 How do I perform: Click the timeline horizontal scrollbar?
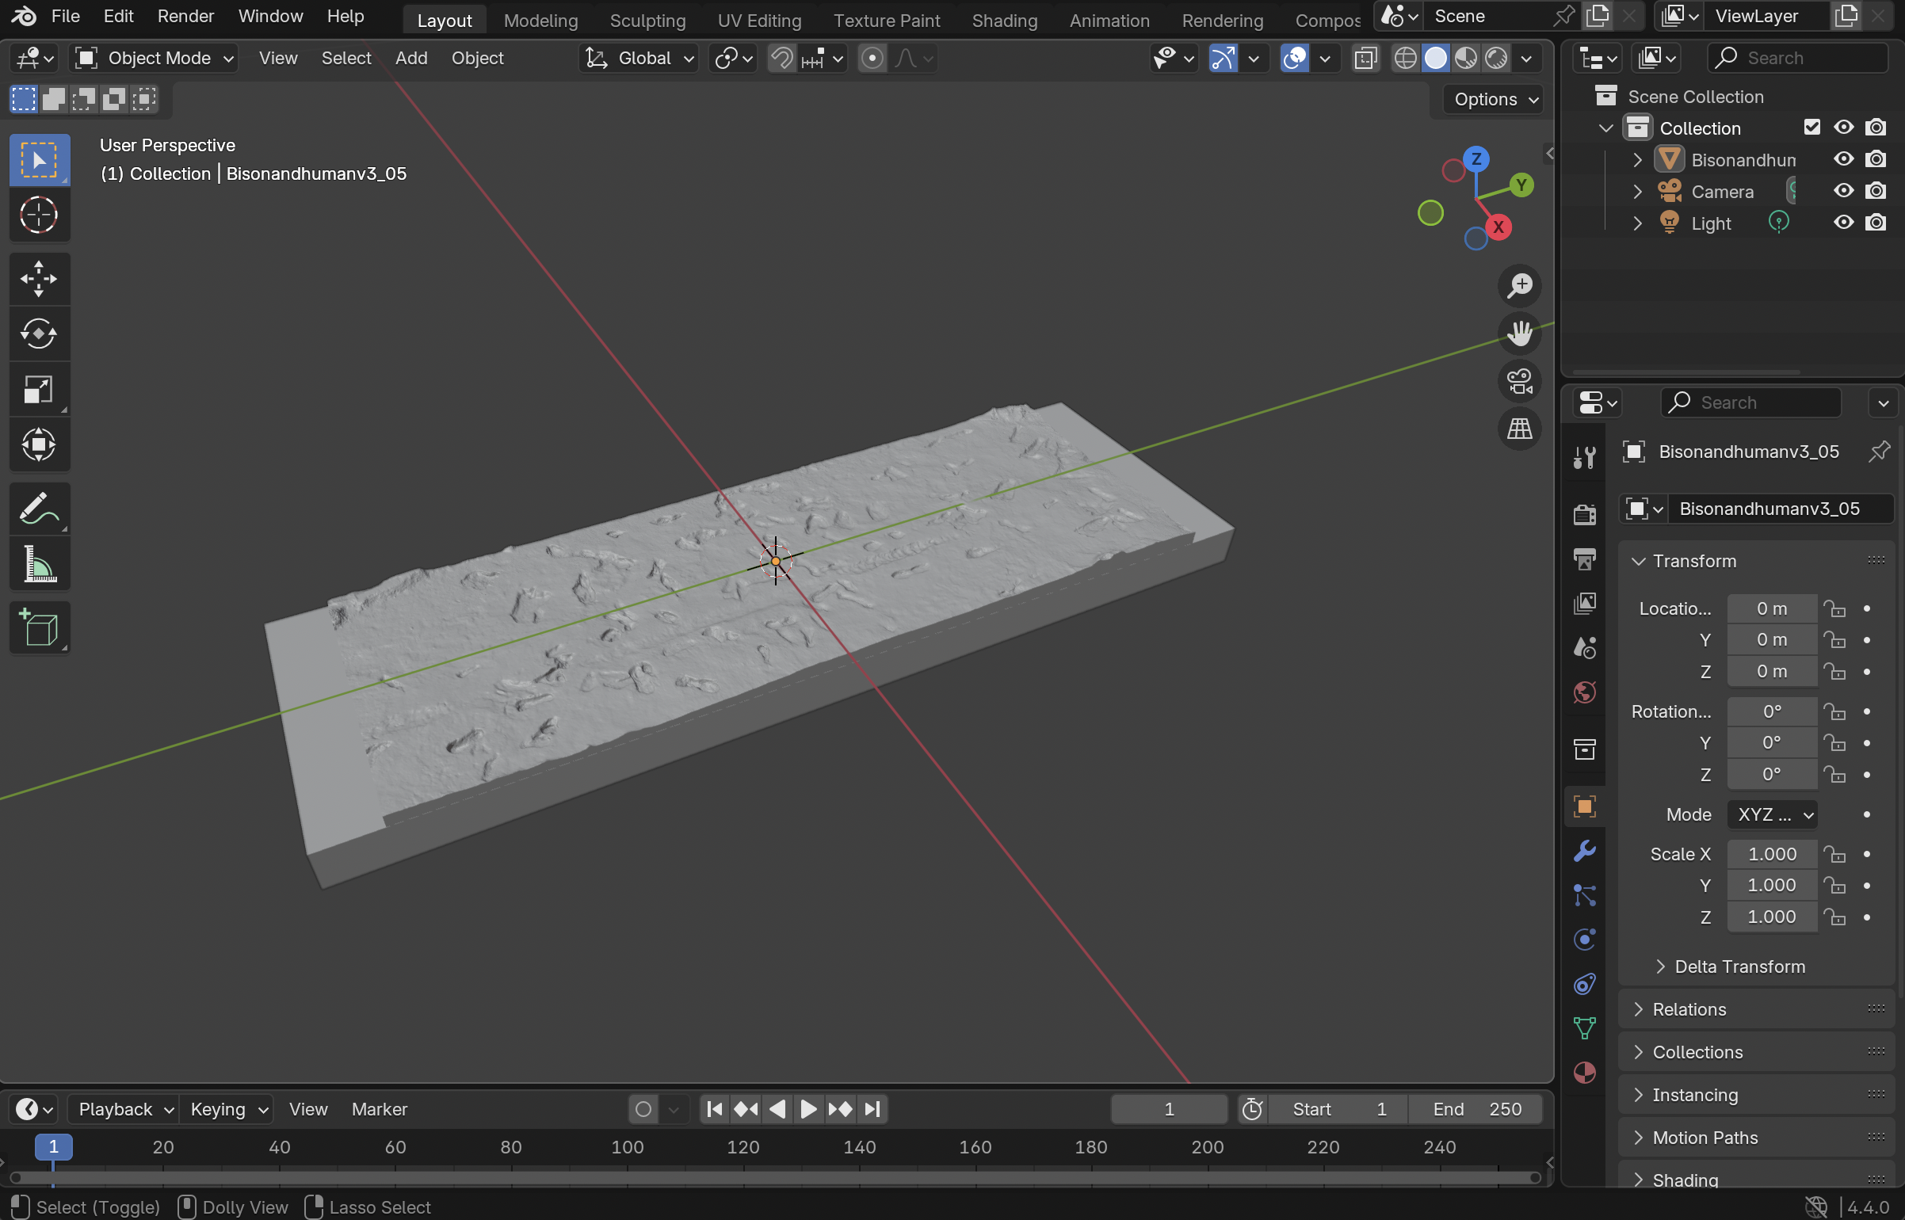(x=777, y=1177)
